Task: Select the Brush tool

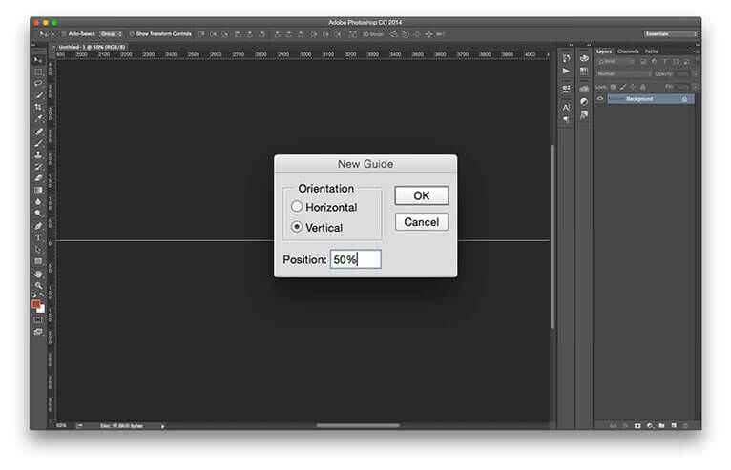Action: (38, 143)
